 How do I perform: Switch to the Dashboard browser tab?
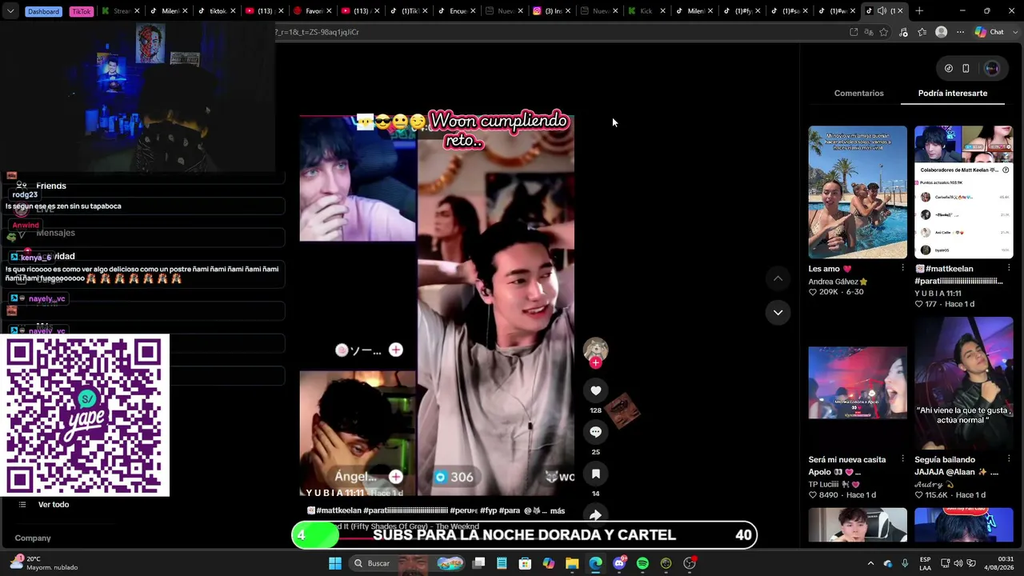(43, 11)
